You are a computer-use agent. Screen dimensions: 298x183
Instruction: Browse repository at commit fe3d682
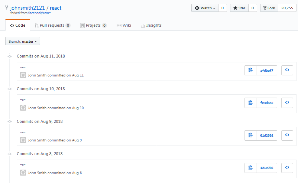[287, 103]
